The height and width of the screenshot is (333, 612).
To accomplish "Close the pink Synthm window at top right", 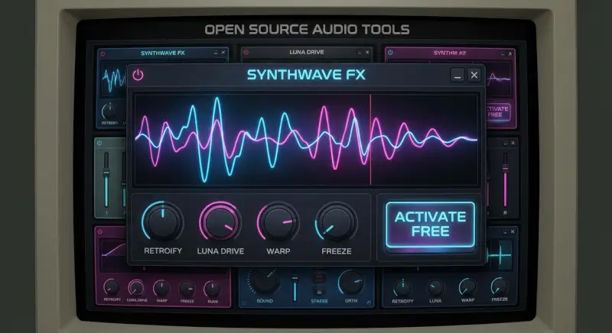I will (509, 53).
